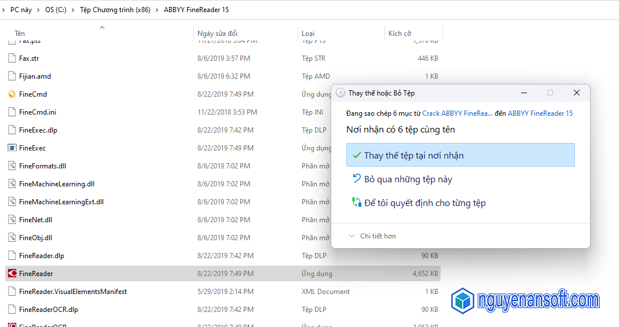This screenshot has height=327, width=619.
Task: Sort files by 'Tên' column header
Action: point(20,34)
